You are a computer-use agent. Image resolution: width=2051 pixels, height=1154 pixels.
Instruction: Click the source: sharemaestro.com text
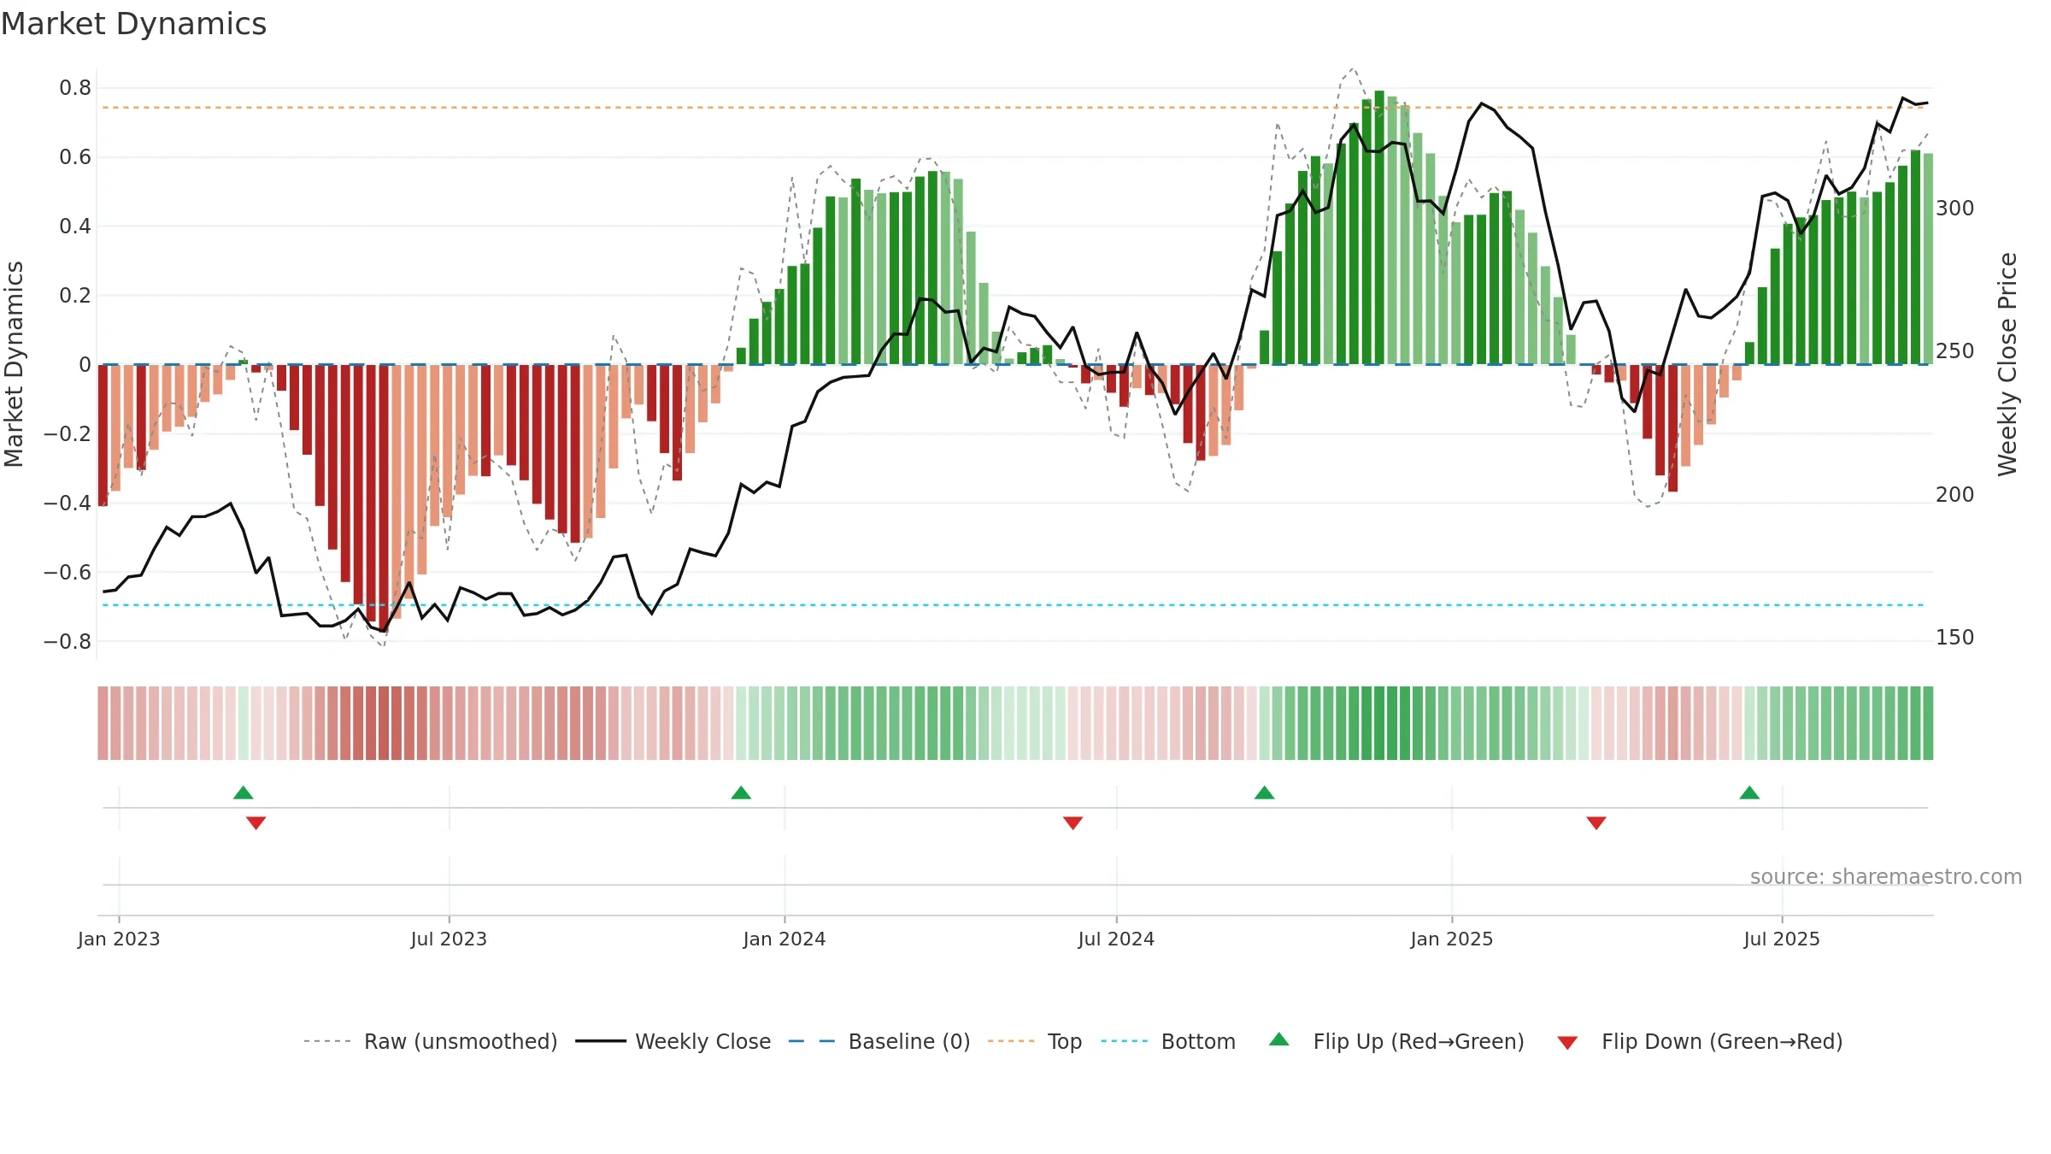click(x=1886, y=876)
